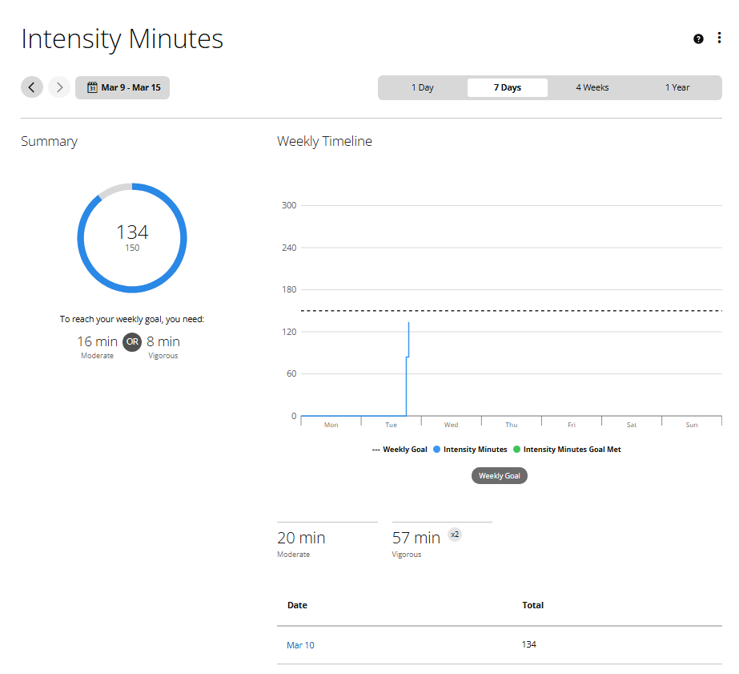This screenshot has width=739, height=674.
Task: Click the 134 of 150 progress ring
Action: coord(132,238)
